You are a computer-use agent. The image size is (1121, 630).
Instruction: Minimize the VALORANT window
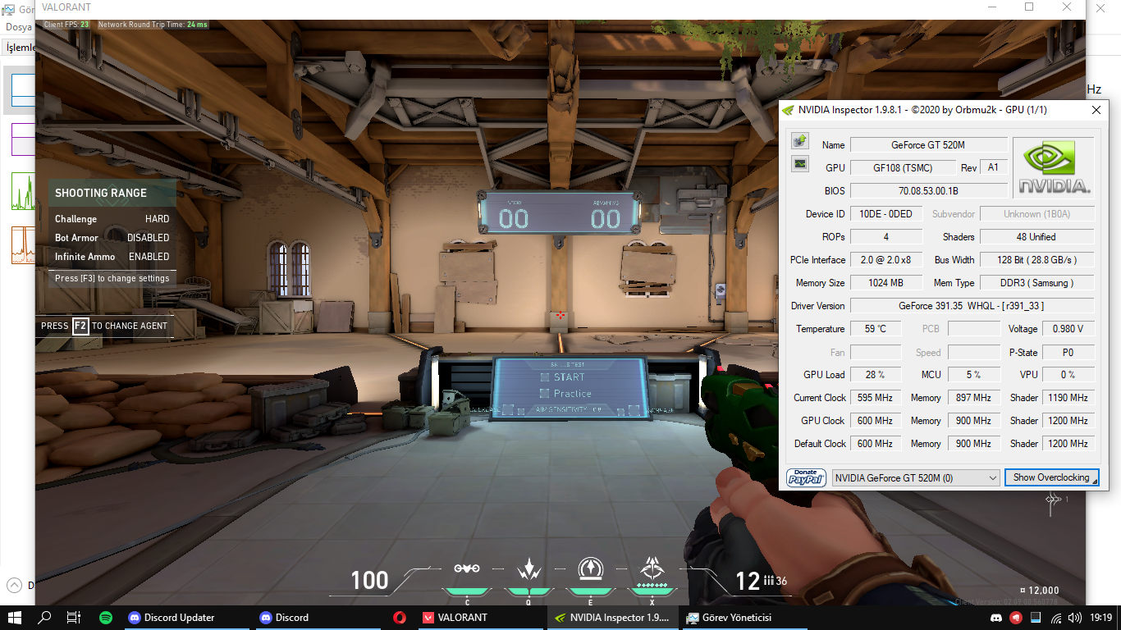991,7
